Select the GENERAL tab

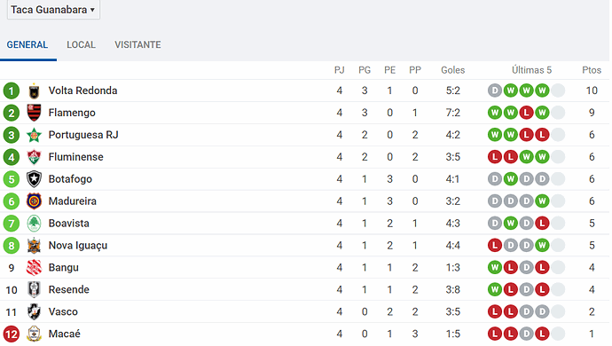(x=27, y=45)
